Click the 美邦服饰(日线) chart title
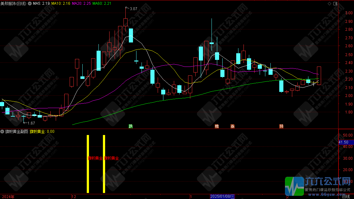The height and width of the screenshot is (199, 354). [x=13, y=3]
